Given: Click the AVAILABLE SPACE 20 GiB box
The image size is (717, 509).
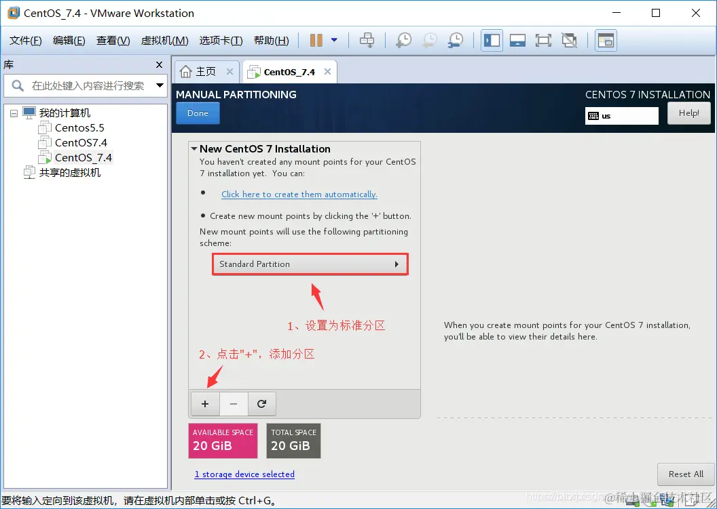Looking at the screenshot, I should point(223,441).
